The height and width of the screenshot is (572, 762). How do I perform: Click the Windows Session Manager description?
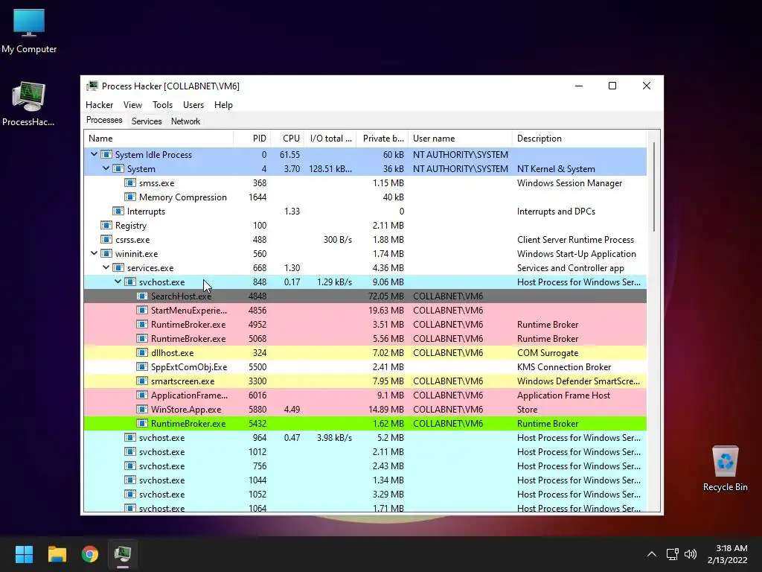coord(569,183)
